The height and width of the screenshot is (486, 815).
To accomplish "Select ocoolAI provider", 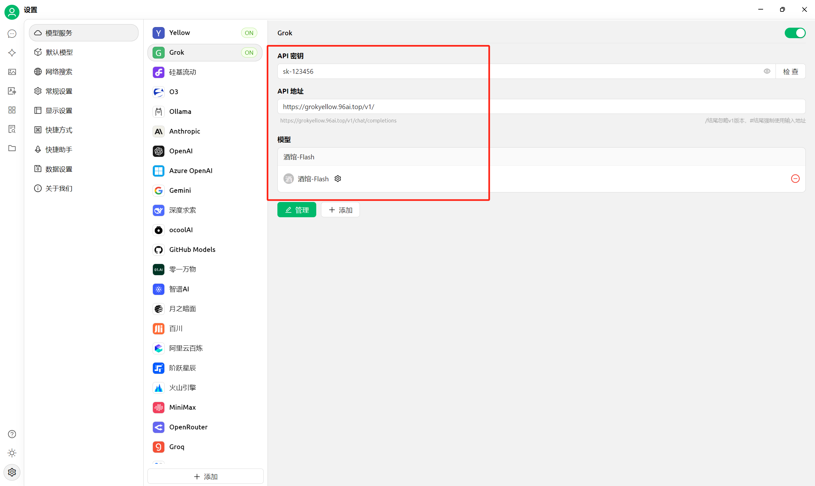I will click(x=205, y=230).
